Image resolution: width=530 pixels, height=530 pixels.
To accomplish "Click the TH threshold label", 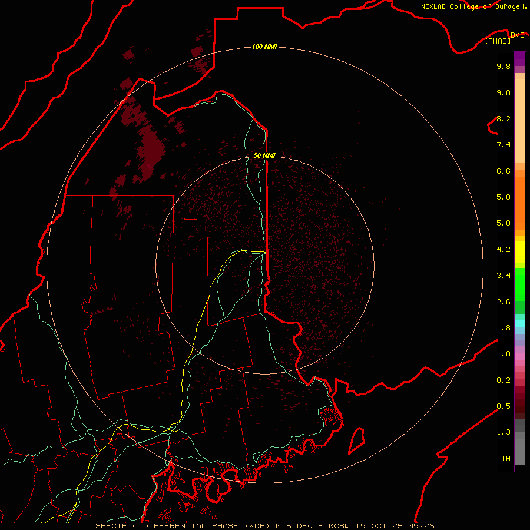I will pos(506,459).
